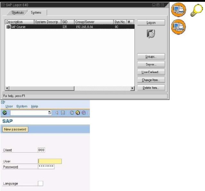Click the green Back arrow icon
The height and width of the screenshot is (191, 205).
coord(72,112)
